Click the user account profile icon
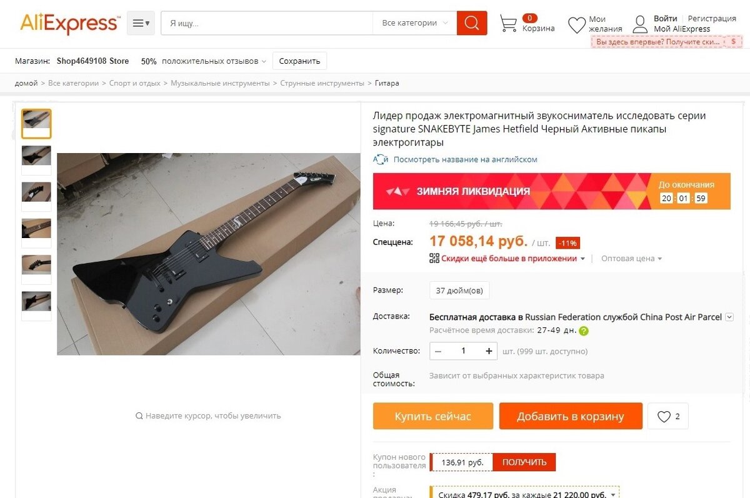The height and width of the screenshot is (498, 750). 640,24
